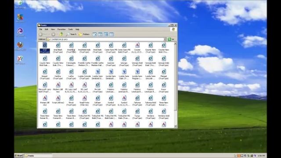Screen dimensions: 281x158
Task: Switch to List view
Action: coord(101,34)
